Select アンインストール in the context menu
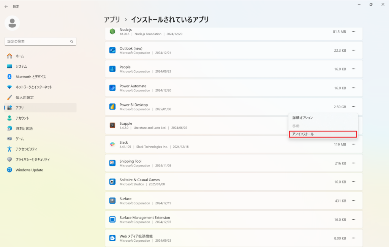This screenshot has height=247, width=389. [323, 134]
